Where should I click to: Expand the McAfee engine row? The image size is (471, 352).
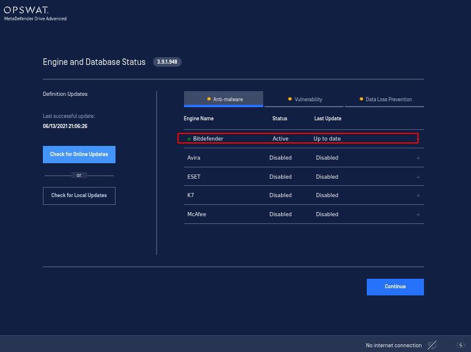pos(418,214)
